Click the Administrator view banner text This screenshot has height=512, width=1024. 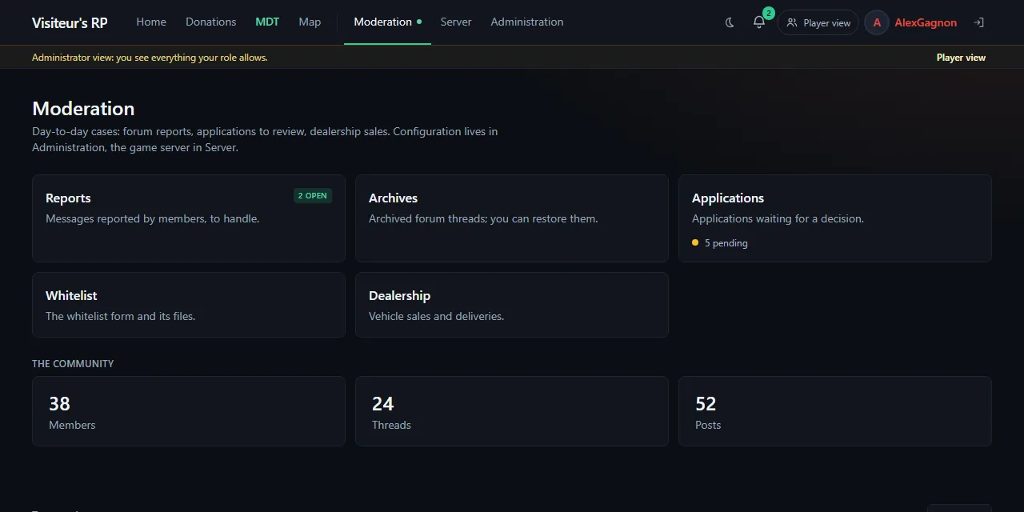click(x=150, y=58)
